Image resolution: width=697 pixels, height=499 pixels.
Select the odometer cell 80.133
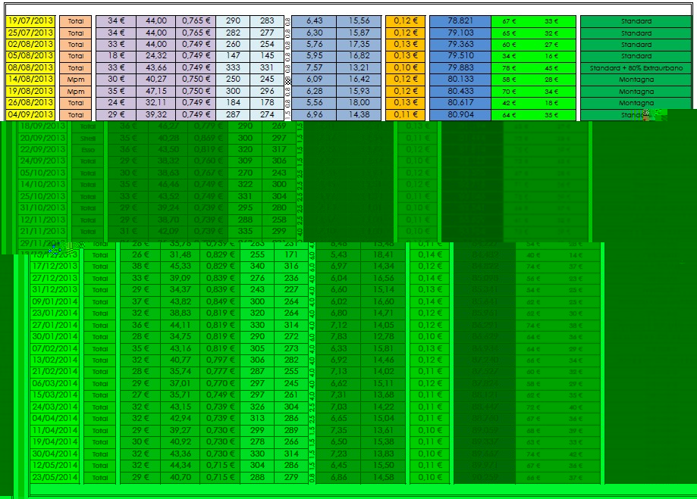(460, 80)
